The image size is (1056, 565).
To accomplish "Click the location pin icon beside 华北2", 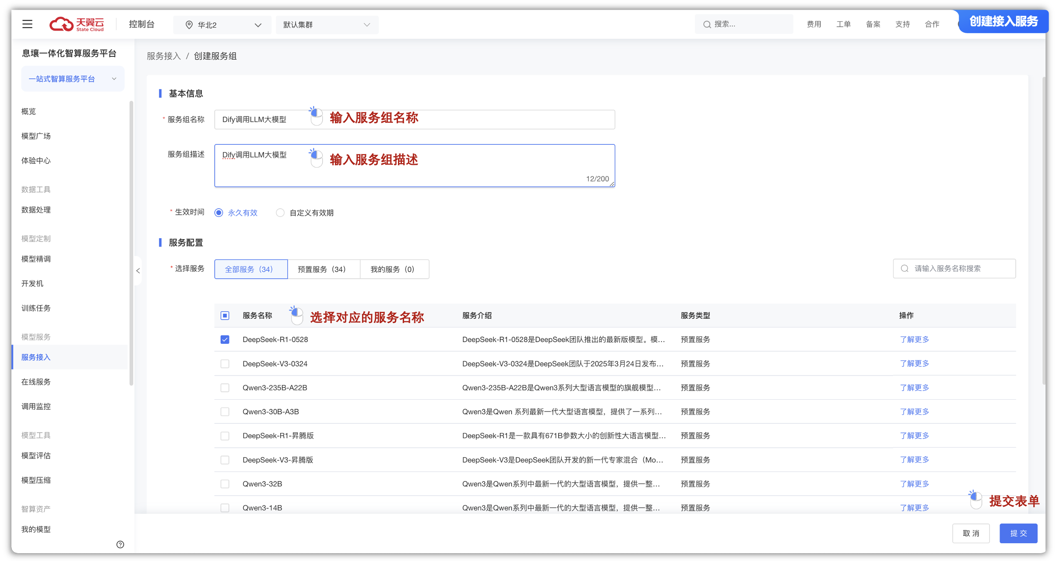I will coord(189,25).
